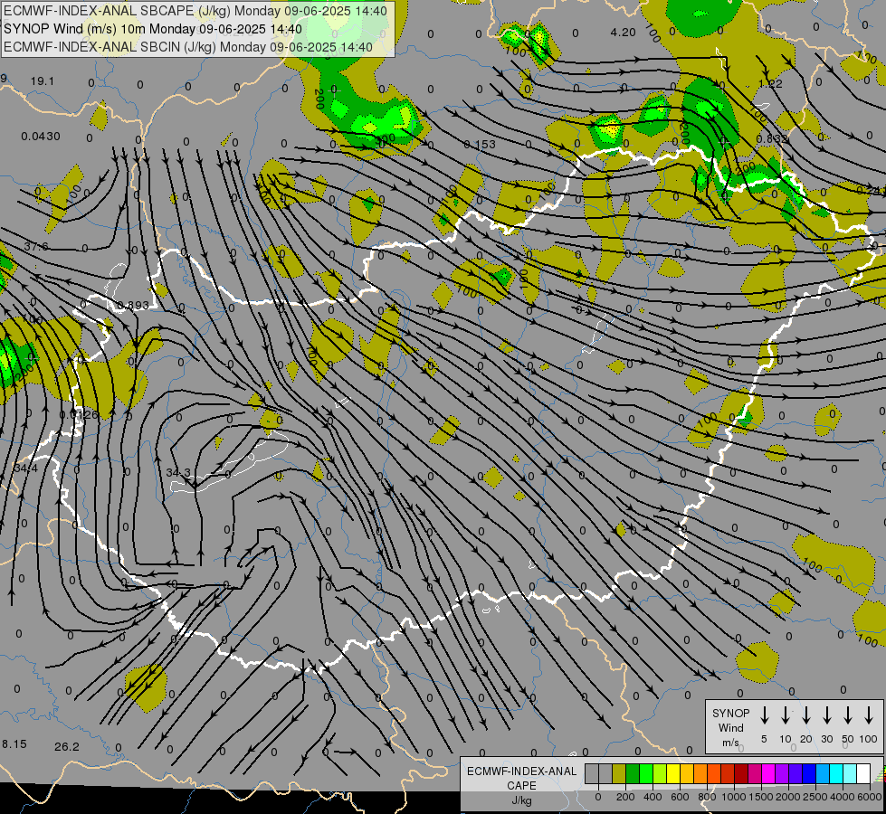Select the cyan swatch left of 4000 tick
This screenshot has width=886, height=814.
tap(835, 773)
